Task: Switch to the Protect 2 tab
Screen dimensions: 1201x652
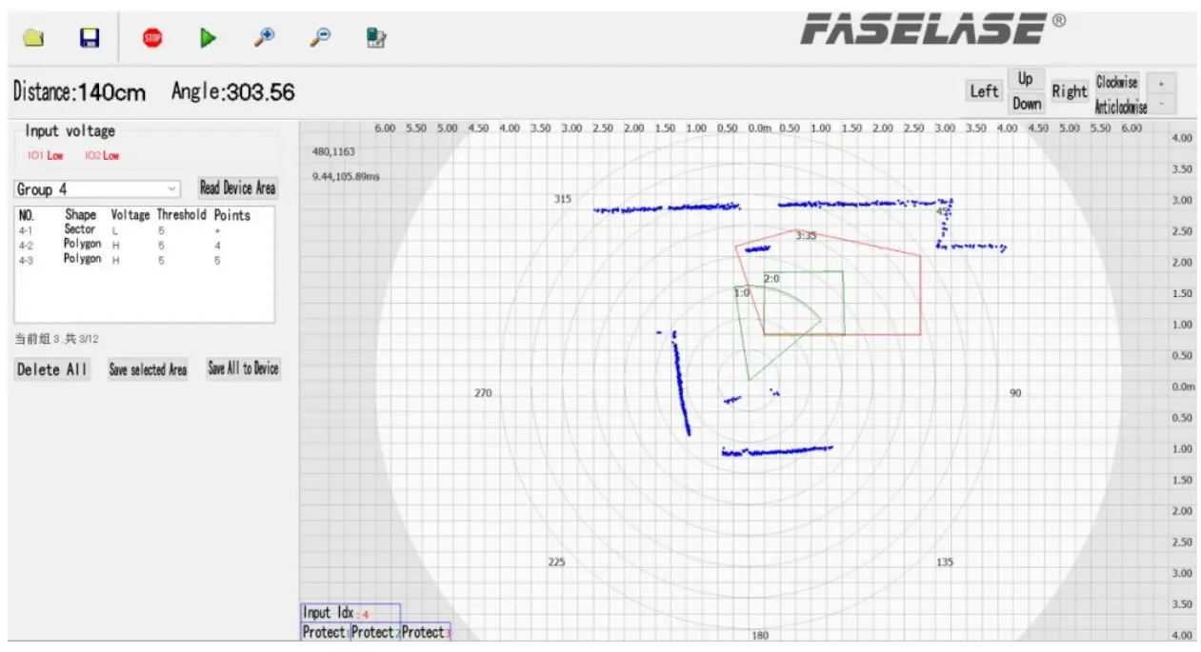Action: tap(374, 633)
